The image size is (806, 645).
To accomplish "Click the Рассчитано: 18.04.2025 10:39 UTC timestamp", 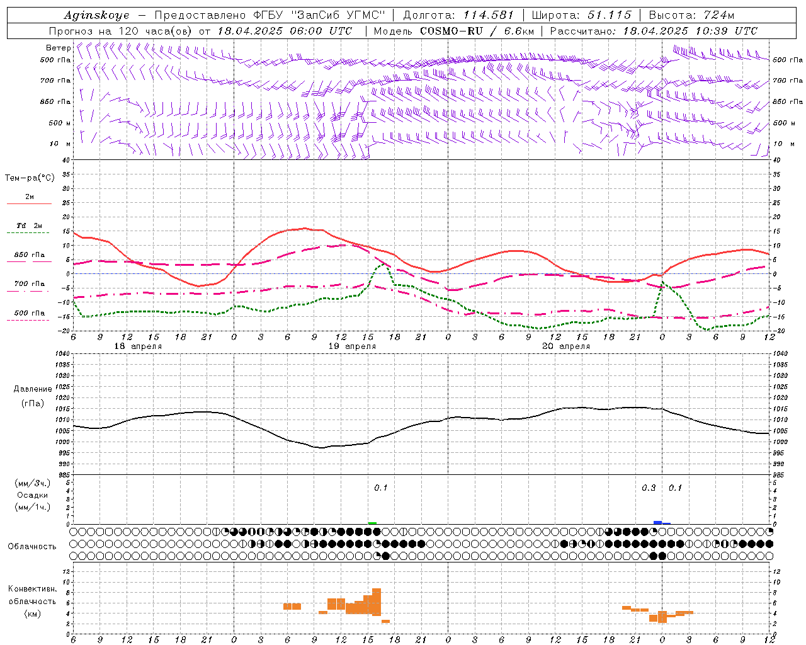I will click(x=654, y=31).
